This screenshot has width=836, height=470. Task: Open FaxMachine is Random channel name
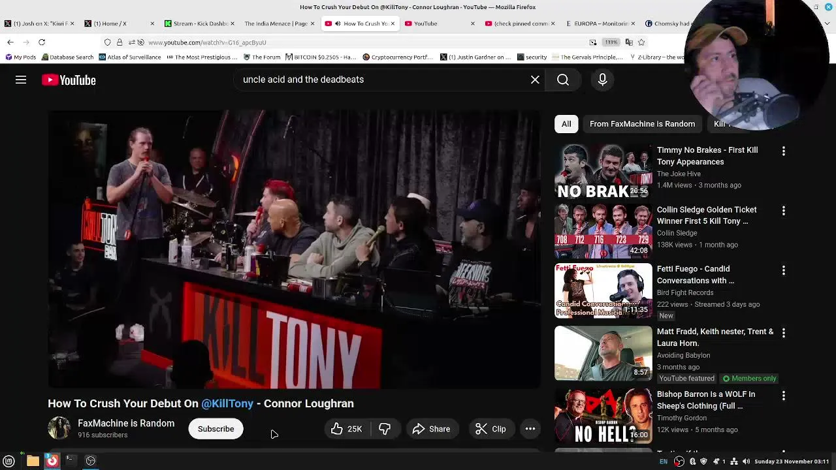[126, 423]
